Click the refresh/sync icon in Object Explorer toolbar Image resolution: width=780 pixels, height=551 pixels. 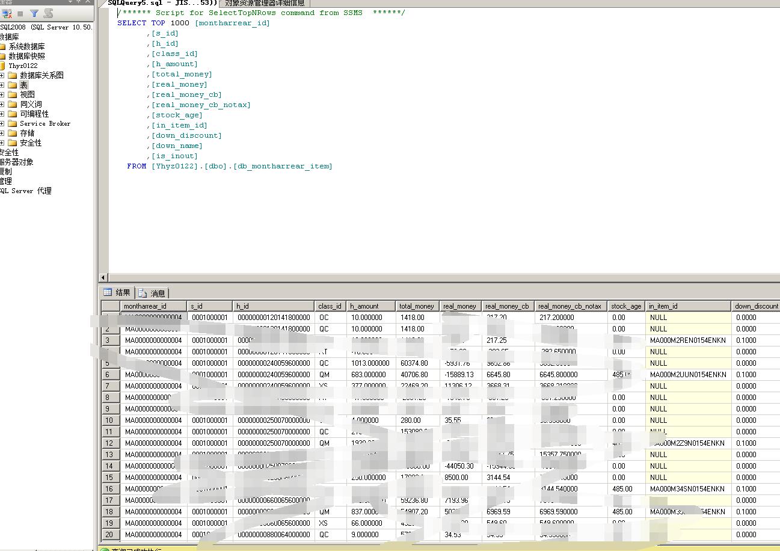pyautogui.click(x=48, y=13)
